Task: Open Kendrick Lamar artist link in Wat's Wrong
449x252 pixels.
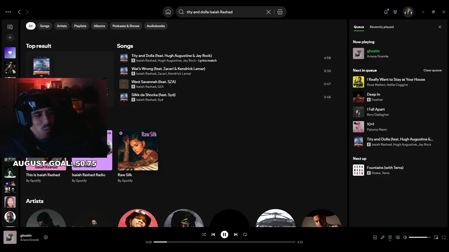Action: 180,73
